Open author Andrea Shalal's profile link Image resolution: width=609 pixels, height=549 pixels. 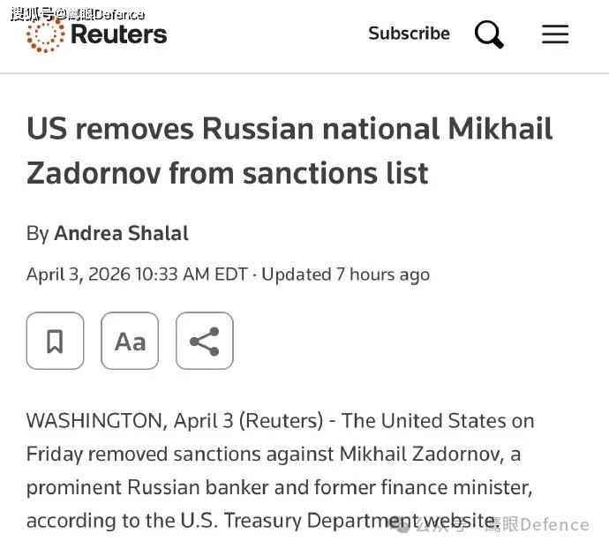pyautogui.click(x=121, y=233)
